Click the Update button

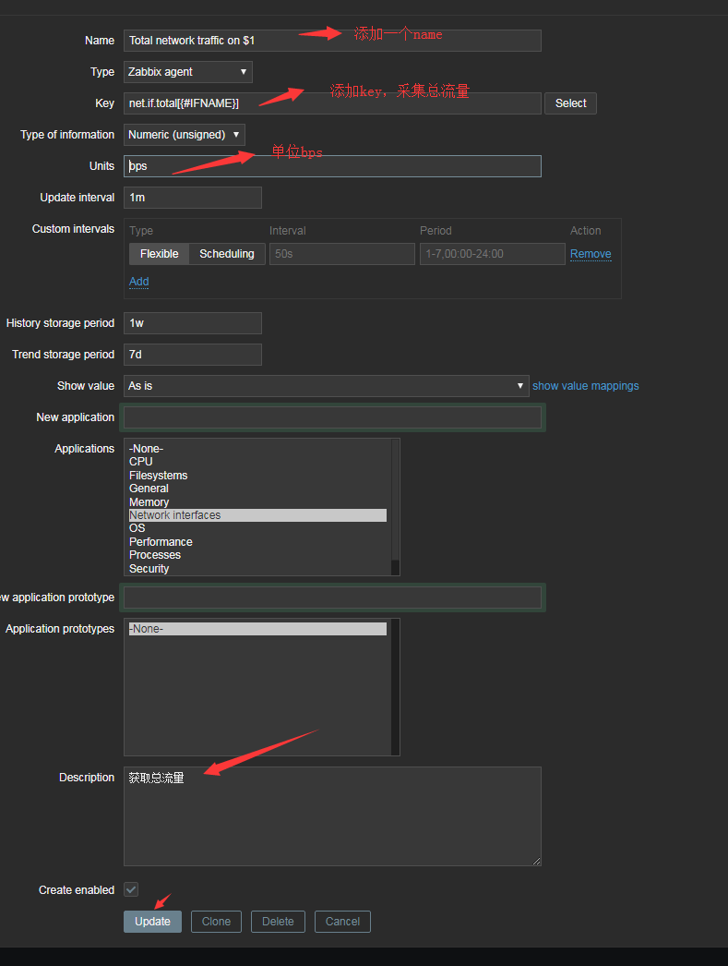point(151,921)
